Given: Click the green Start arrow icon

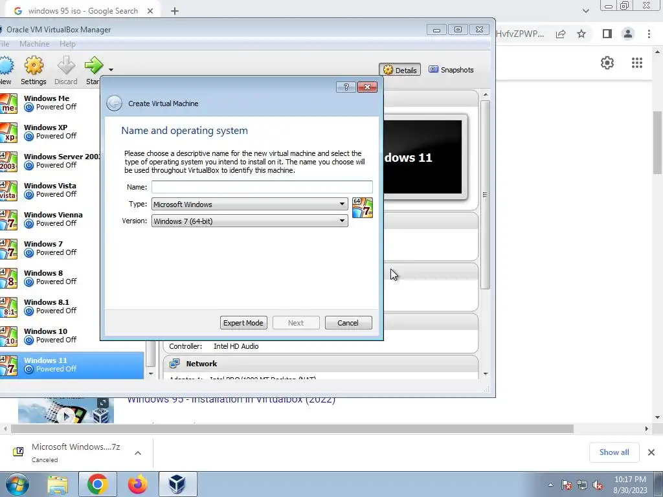Looking at the screenshot, I should [93, 65].
